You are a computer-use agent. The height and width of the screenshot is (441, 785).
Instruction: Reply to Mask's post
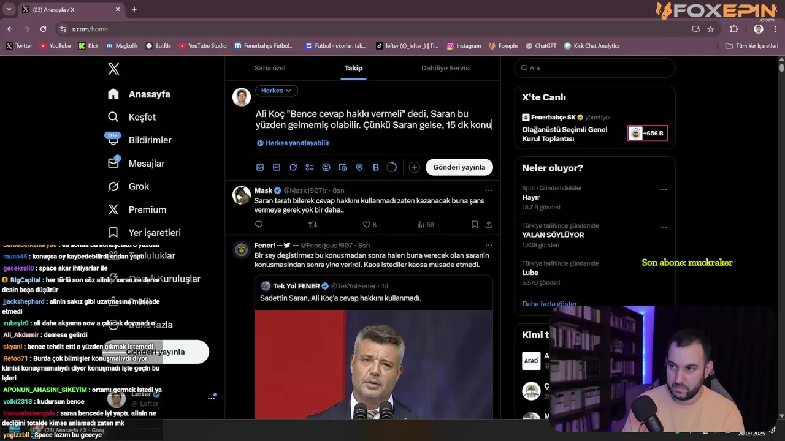pyautogui.click(x=259, y=225)
